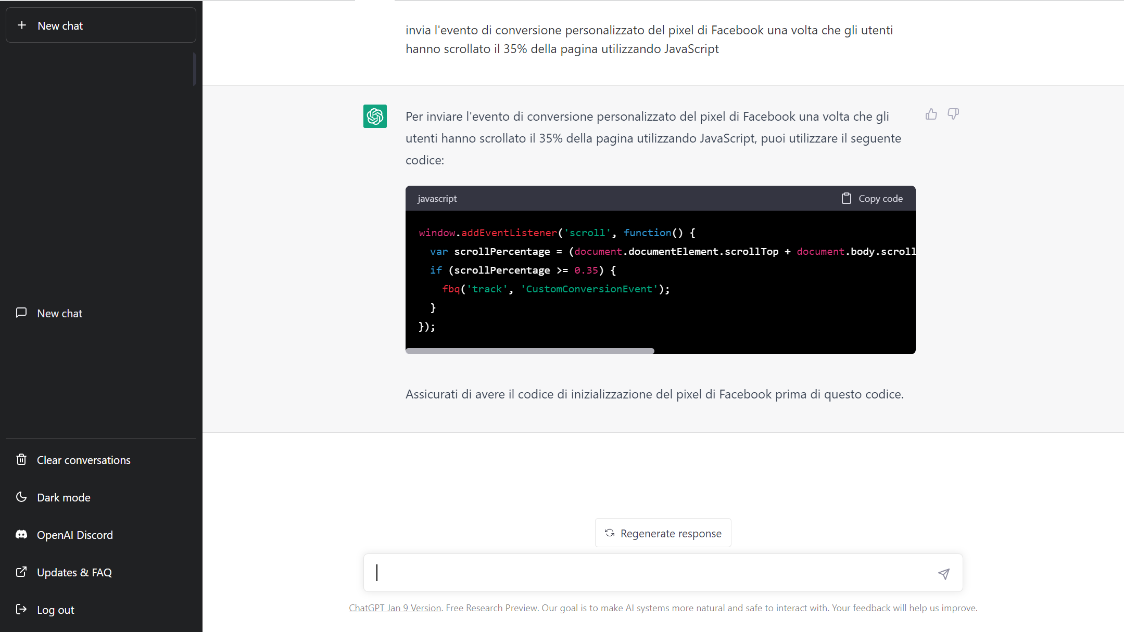Click the send message paper plane icon
This screenshot has width=1124, height=632.
943,573
